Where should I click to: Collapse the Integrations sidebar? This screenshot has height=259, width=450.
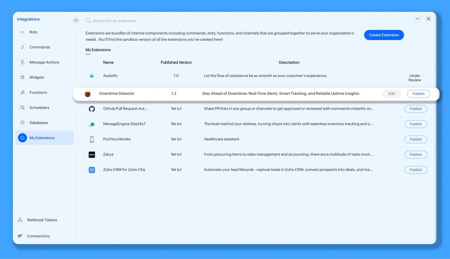tap(76, 20)
